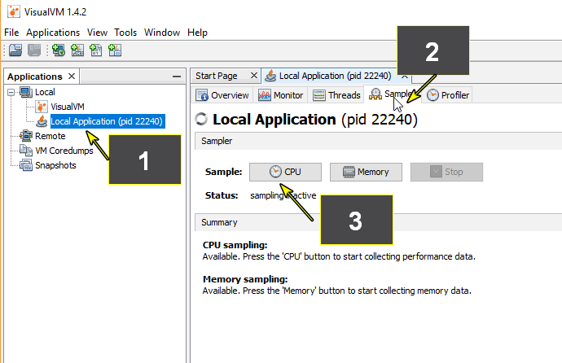This screenshot has width=562, height=363.
Task: Select Snapshots node in the tree
Action: coord(55,165)
